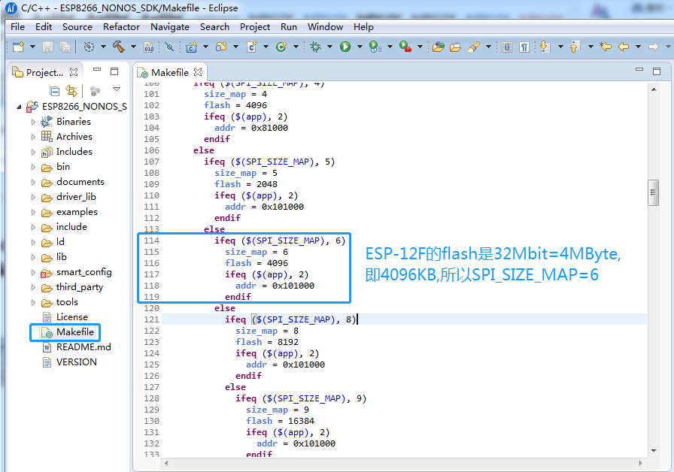Click the Forward navigation arrow icon
The height and width of the screenshot is (472, 674).
point(654,47)
